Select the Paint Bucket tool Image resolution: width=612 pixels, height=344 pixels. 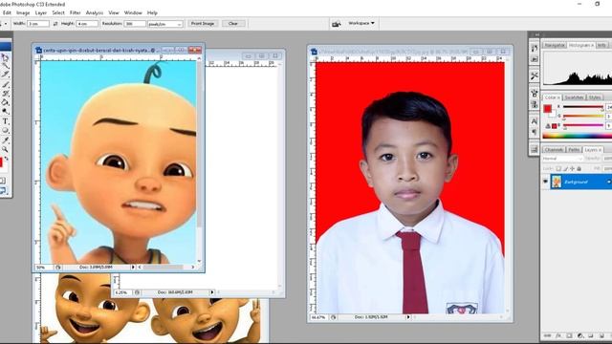pos(5,102)
